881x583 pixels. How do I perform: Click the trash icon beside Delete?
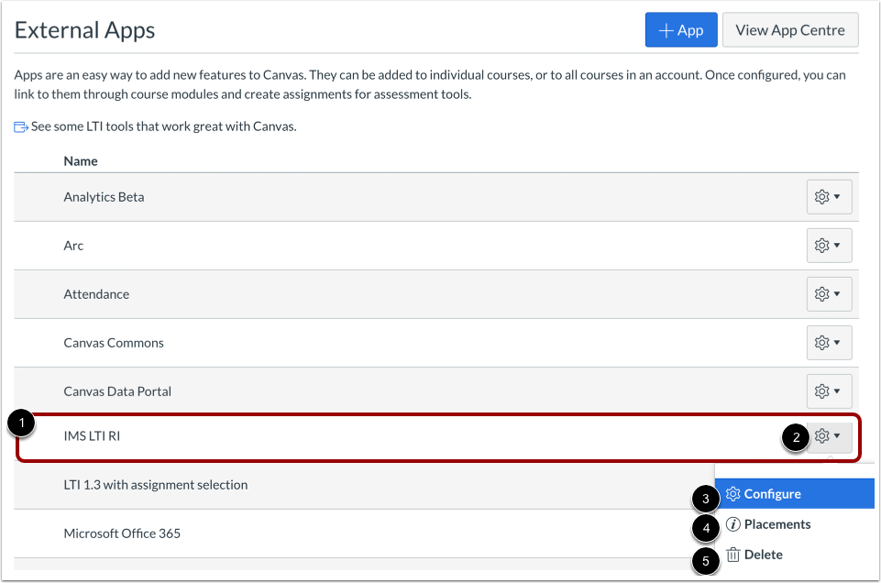tap(732, 555)
